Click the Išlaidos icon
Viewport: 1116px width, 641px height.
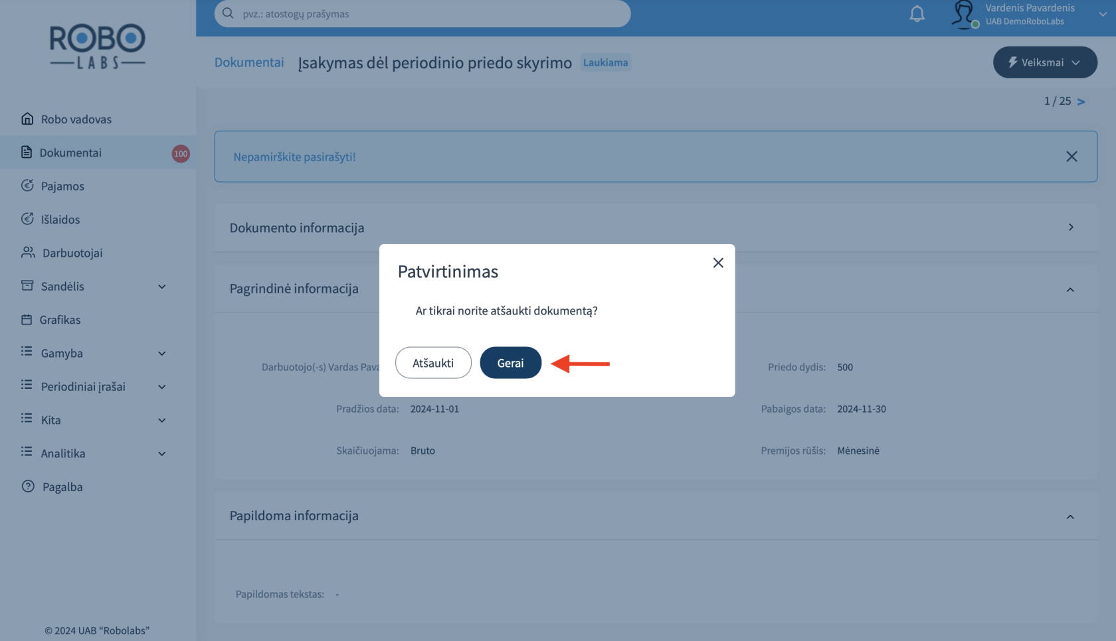pyautogui.click(x=27, y=218)
